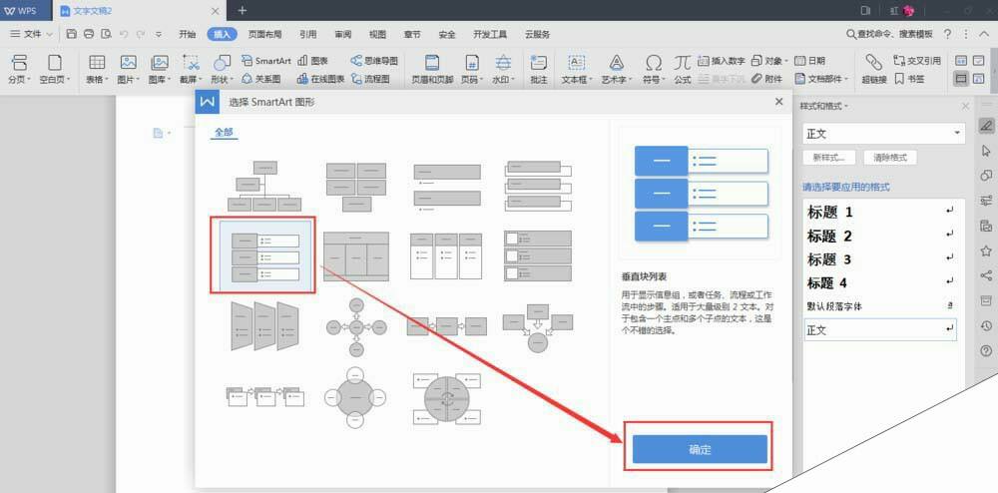Select the 全部 category tab in dialog
Screen dimensions: 998x493
tap(224, 133)
